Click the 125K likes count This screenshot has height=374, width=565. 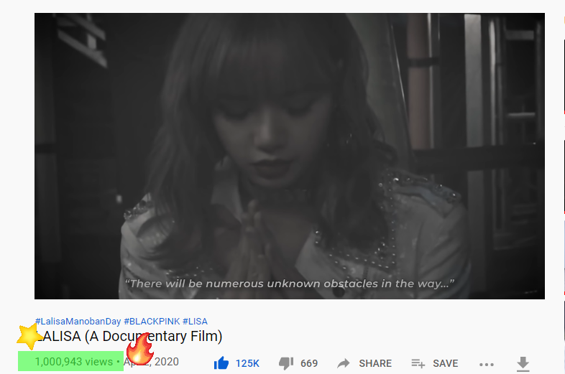(x=247, y=363)
